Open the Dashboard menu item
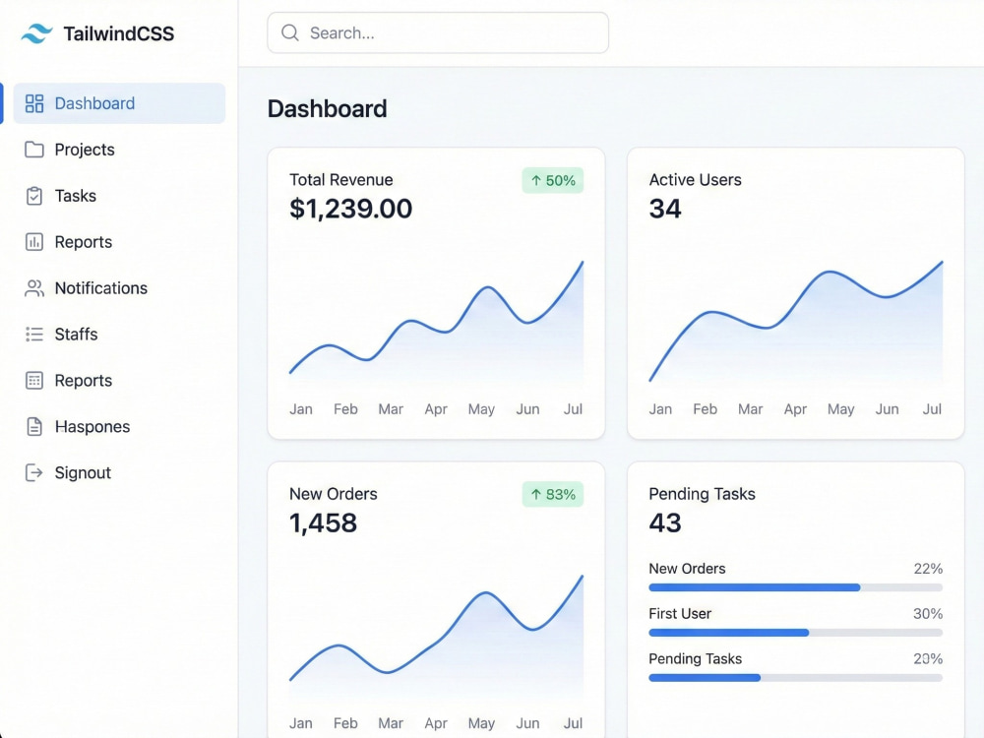984x738 pixels. tap(119, 103)
